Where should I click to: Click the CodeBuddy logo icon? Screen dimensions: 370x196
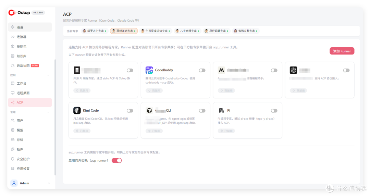click(149, 70)
